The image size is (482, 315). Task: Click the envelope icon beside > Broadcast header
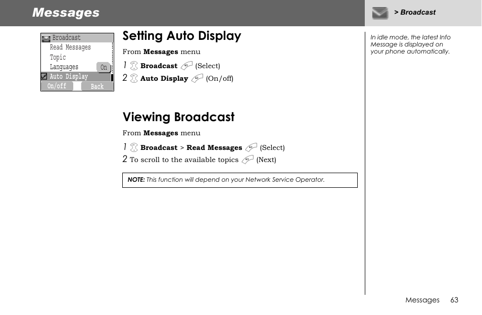pos(380,13)
